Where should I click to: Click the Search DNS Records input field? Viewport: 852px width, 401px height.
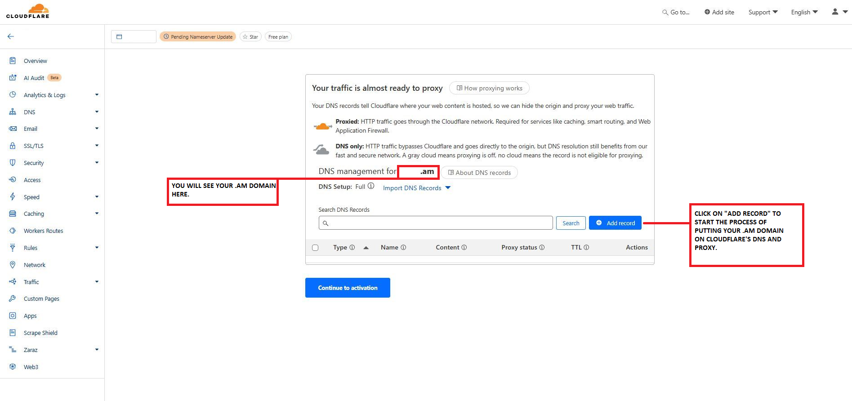pos(435,223)
